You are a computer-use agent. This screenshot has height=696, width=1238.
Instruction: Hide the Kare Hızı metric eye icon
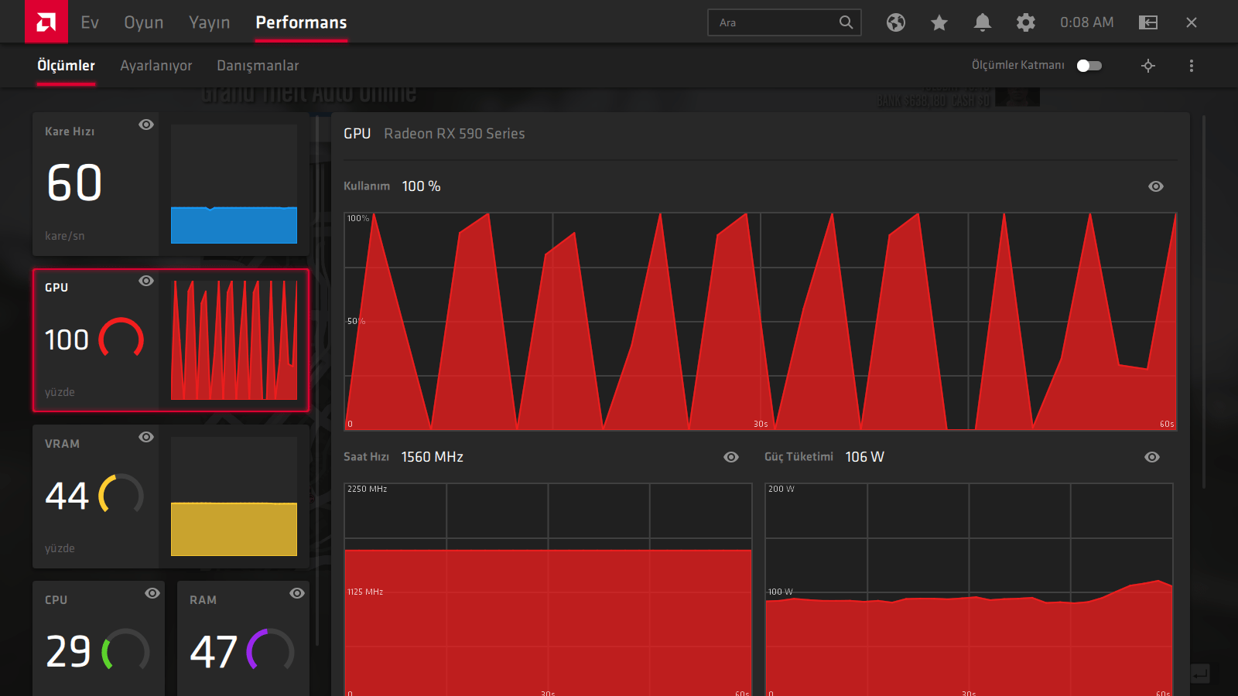(x=146, y=125)
